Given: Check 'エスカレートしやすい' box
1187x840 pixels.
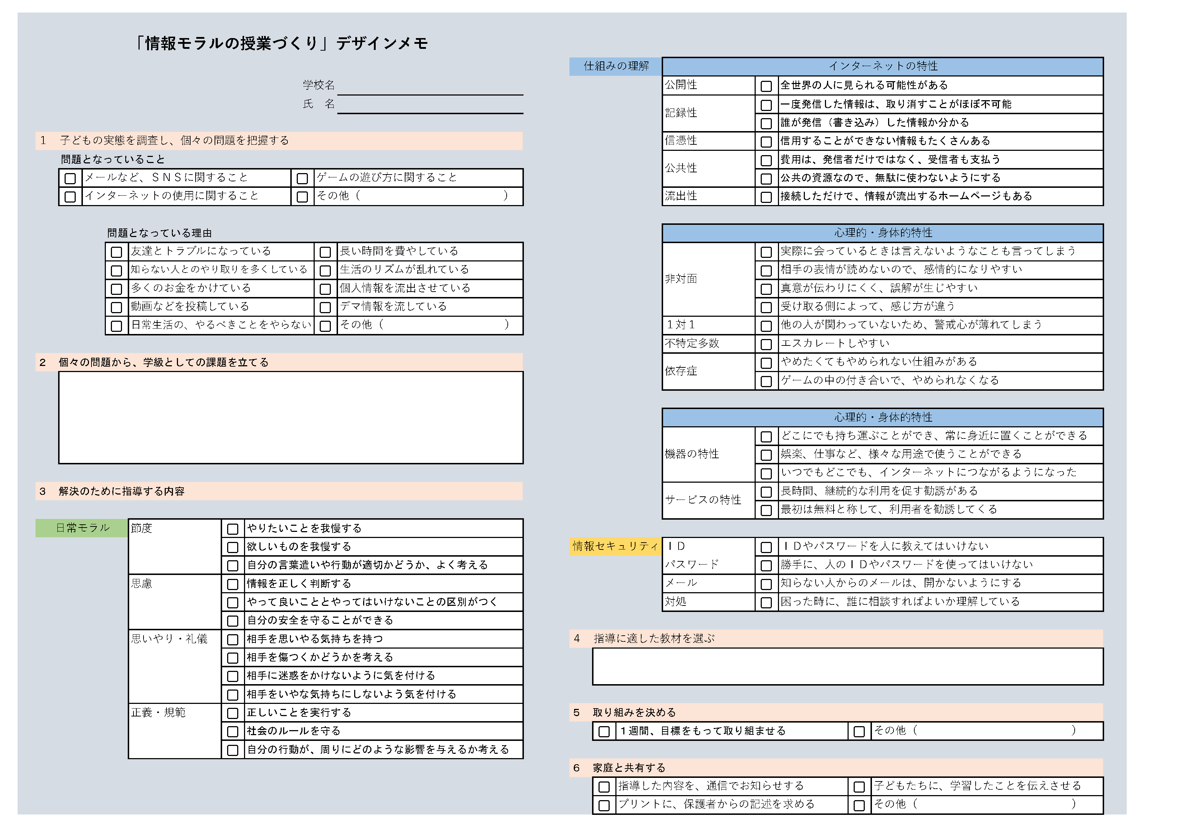Looking at the screenshot, I should pos(767,344).
